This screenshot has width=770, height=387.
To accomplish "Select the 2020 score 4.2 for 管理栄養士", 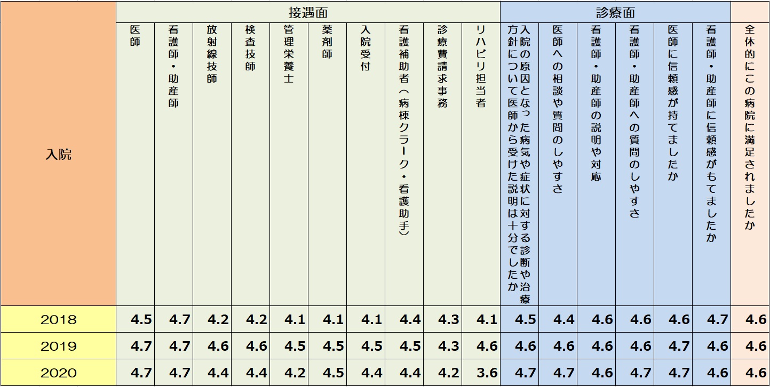I will pyautogui.click(x=289, y=373).
